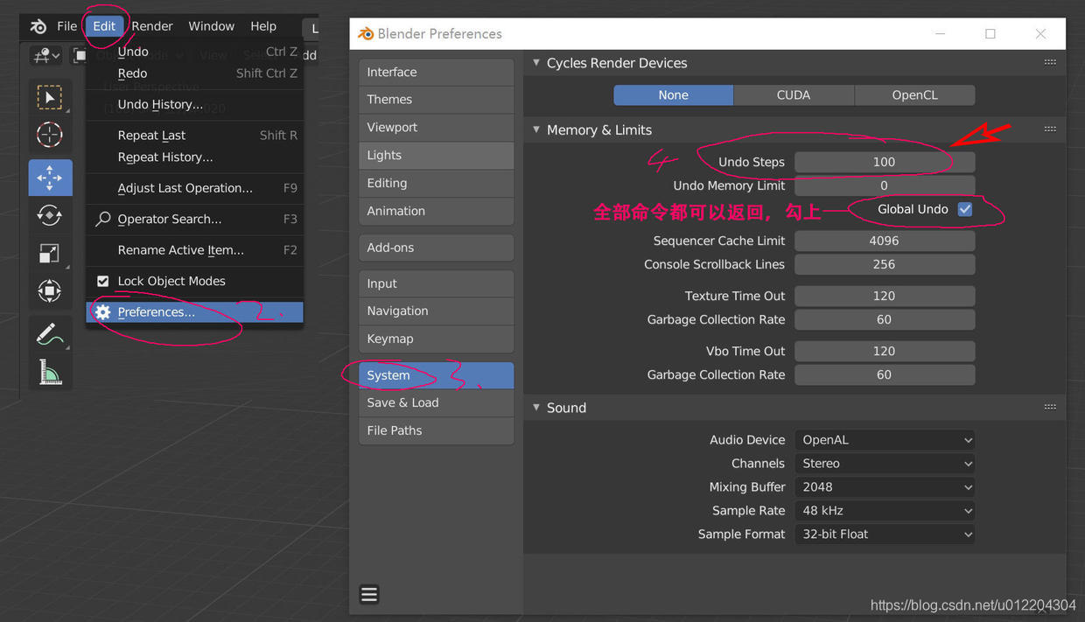Viewport: 1085px width, 622px height.
Task: Toggle the Global Undo checkbox
Action: coord(965,209)
